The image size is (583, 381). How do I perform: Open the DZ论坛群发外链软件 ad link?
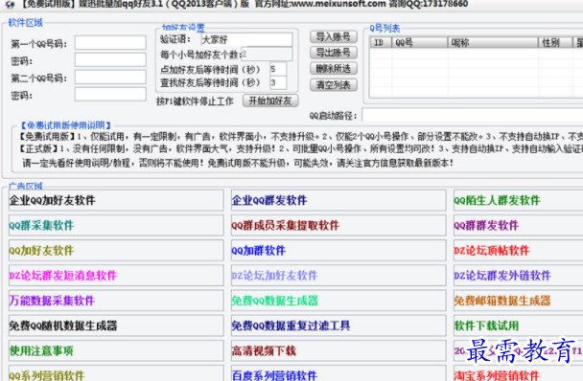point(519,276)
